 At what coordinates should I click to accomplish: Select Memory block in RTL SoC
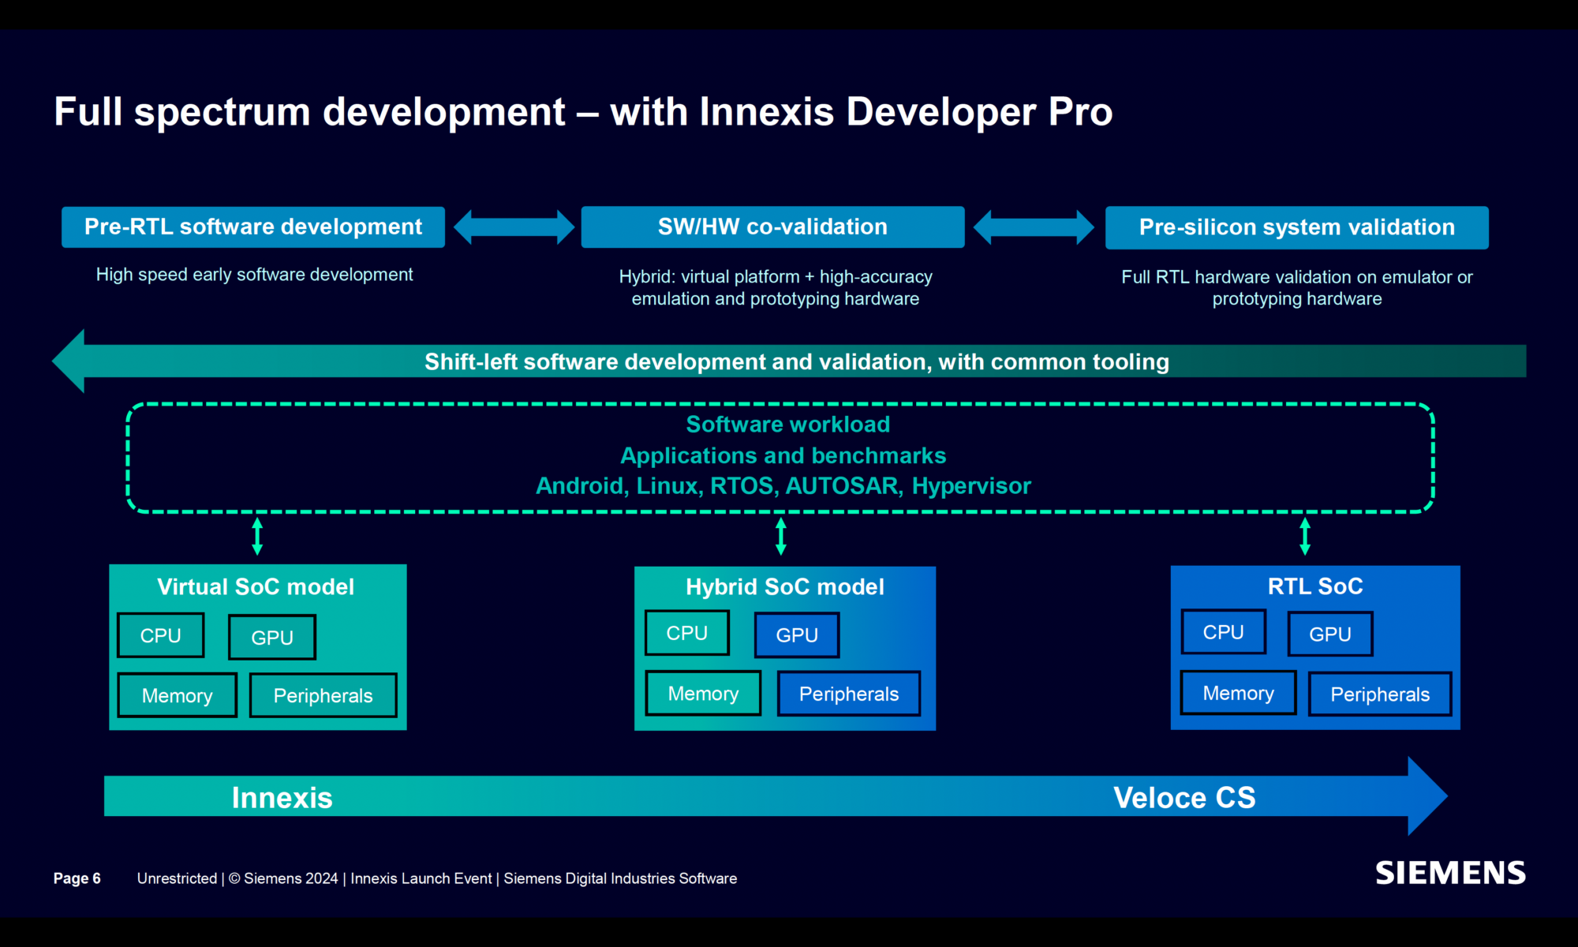click(1239, 693)
